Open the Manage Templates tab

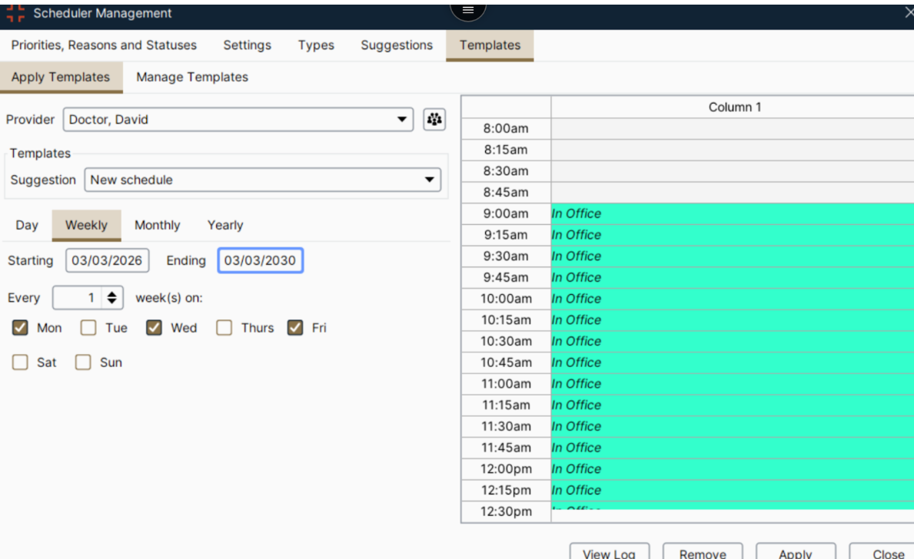tap(192, 77)
